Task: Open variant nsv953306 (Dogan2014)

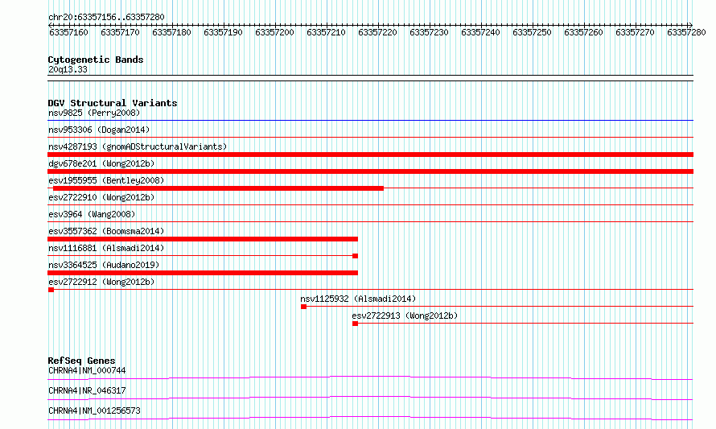Action: coord(99,130)
